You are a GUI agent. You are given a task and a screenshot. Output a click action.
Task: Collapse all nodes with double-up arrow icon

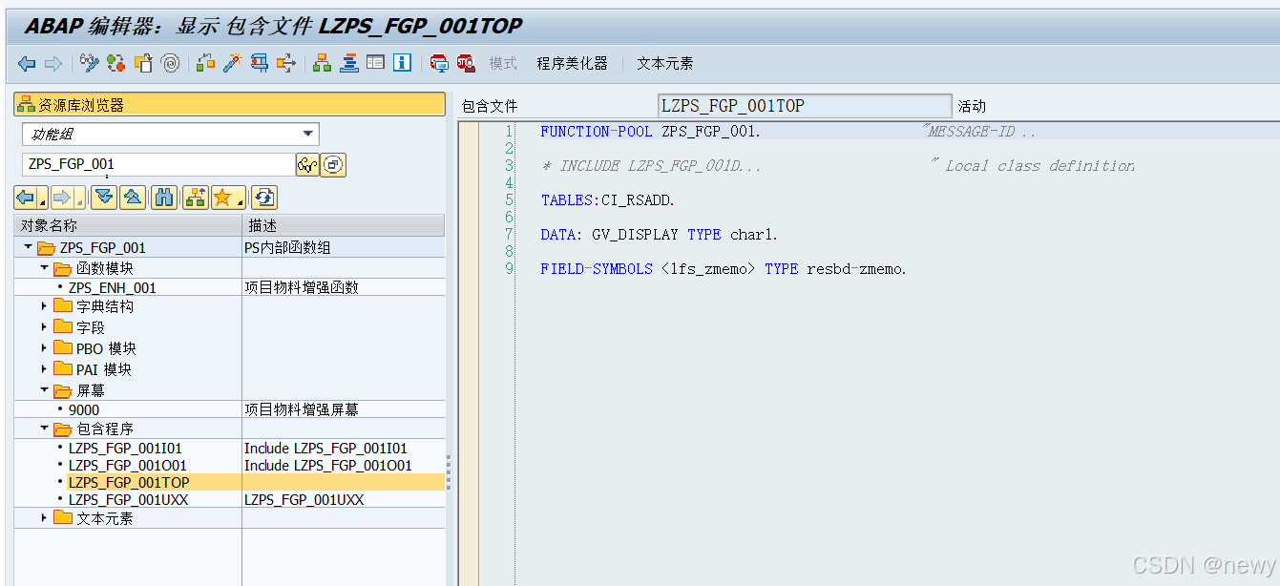[x=133, y=198]
